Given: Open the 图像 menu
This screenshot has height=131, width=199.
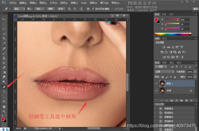Looking at the screenshot, I should coord(33,3).
